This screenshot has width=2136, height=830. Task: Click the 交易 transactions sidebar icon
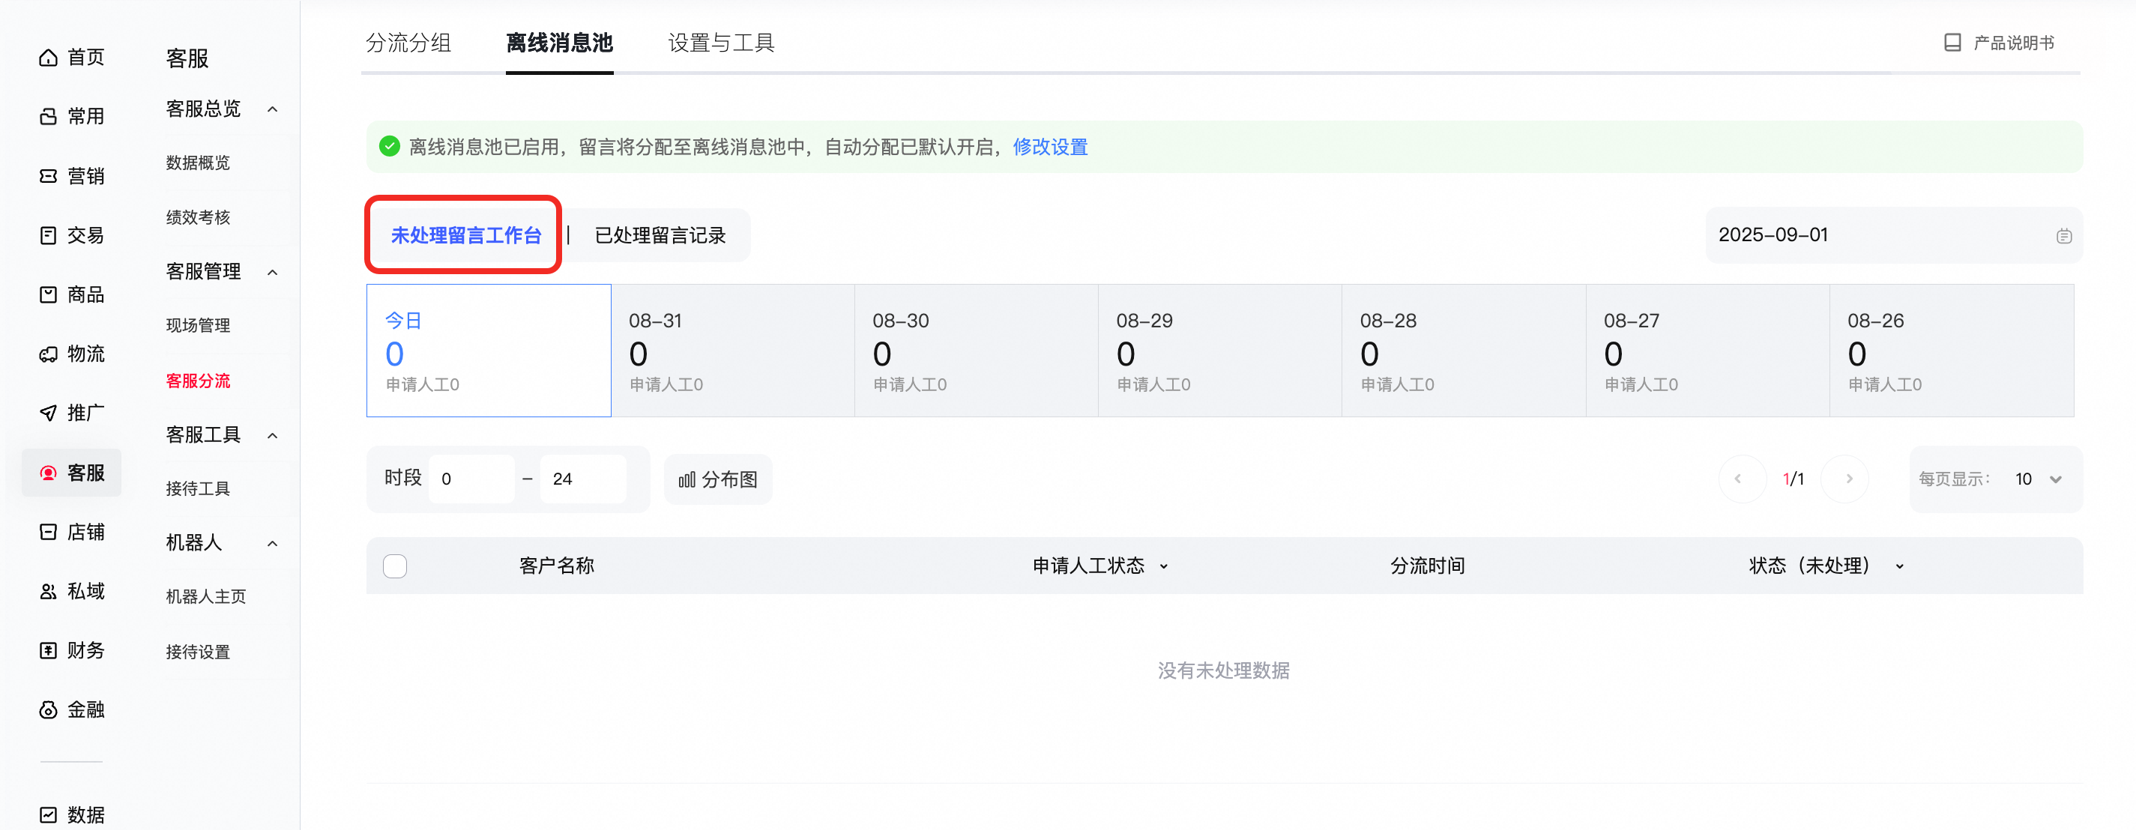(49, 235)
